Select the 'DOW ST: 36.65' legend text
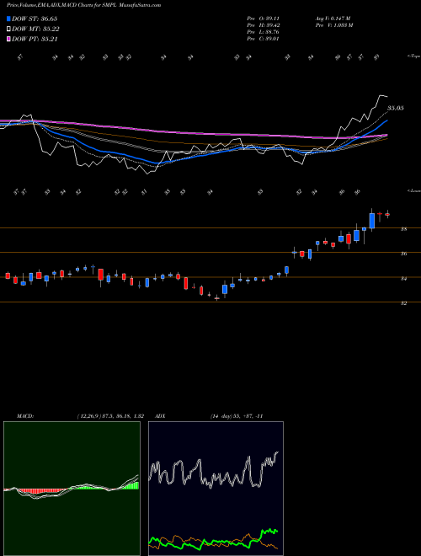 35,19
